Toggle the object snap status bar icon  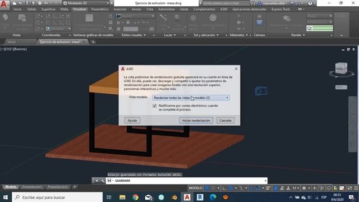(x=258, y=188)
